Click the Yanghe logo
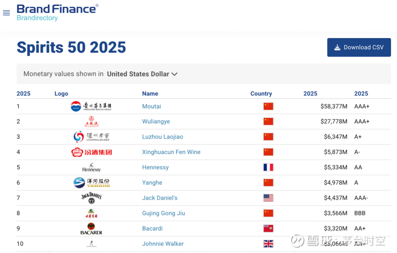Viewport: 397px width, 253px height. click(92, 182)
